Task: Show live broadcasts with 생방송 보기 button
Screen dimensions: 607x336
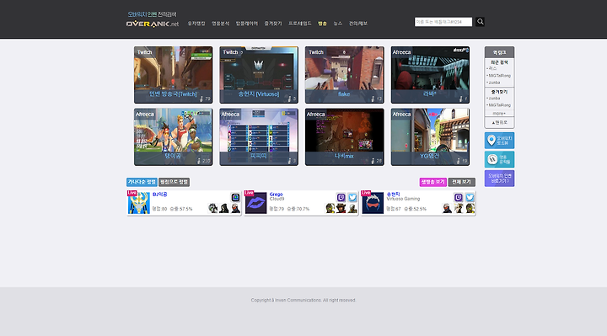Action: point(432,182)
